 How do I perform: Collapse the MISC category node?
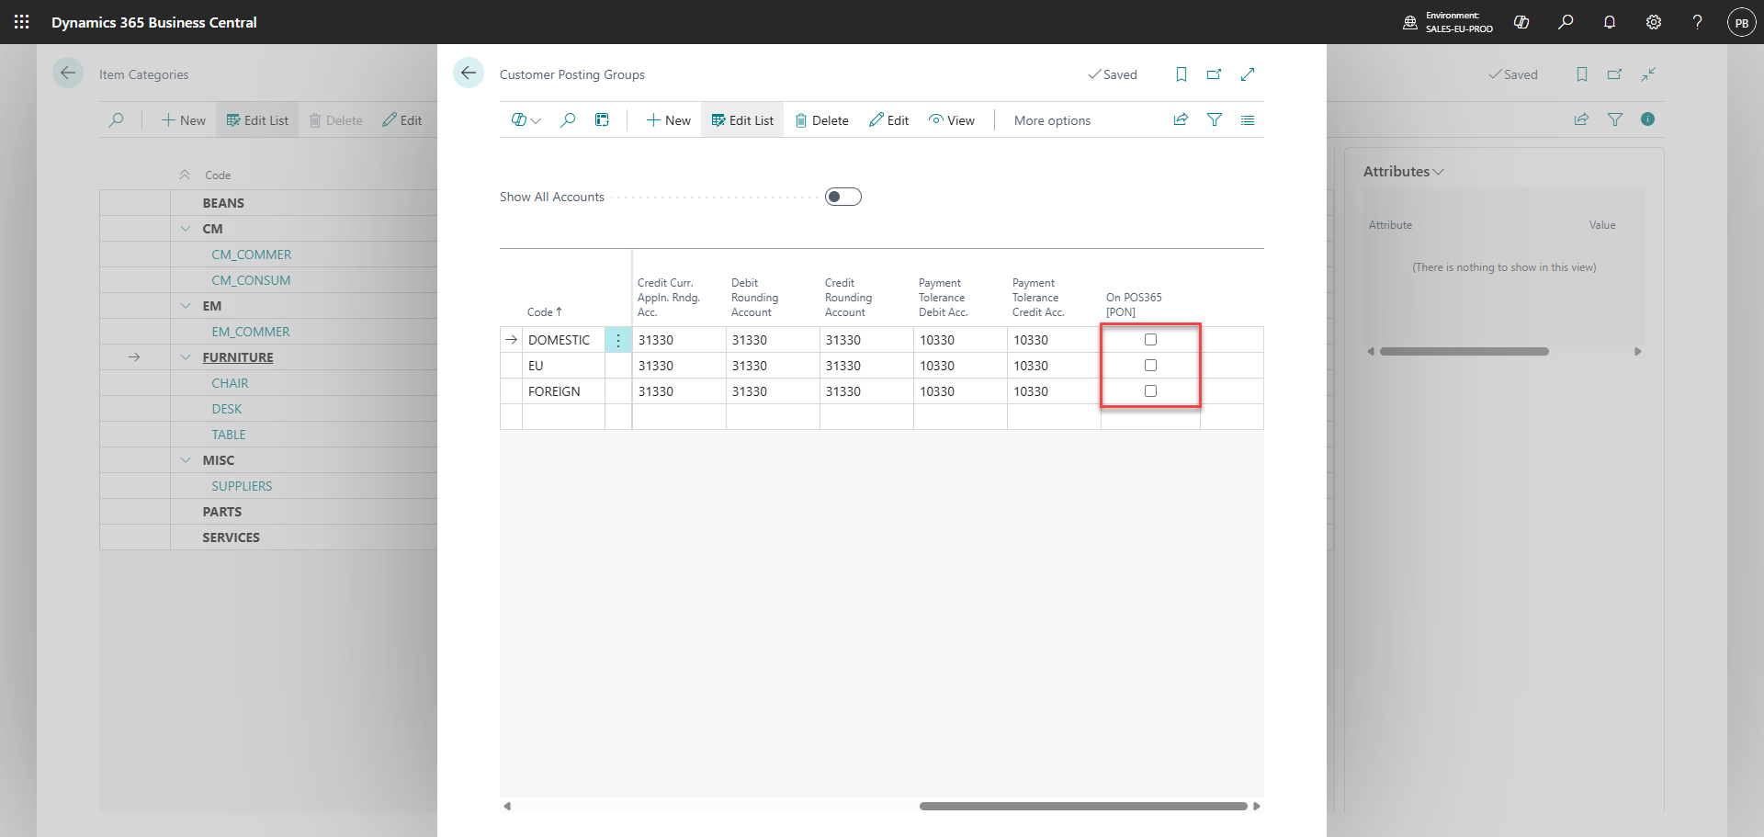coord(186,460)
